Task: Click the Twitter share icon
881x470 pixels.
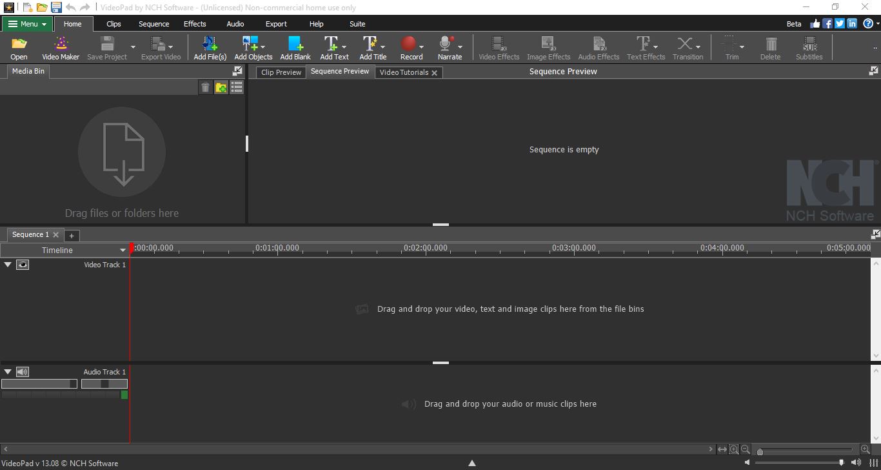Action: (x=840, y=24)
